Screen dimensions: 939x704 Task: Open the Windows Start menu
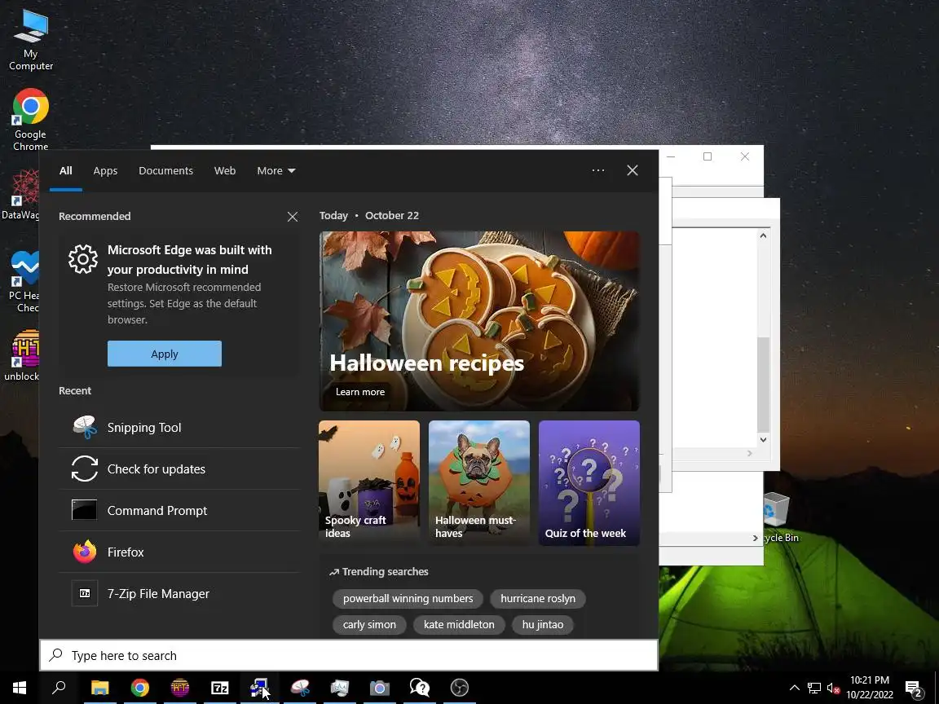(x=20, y=688)
